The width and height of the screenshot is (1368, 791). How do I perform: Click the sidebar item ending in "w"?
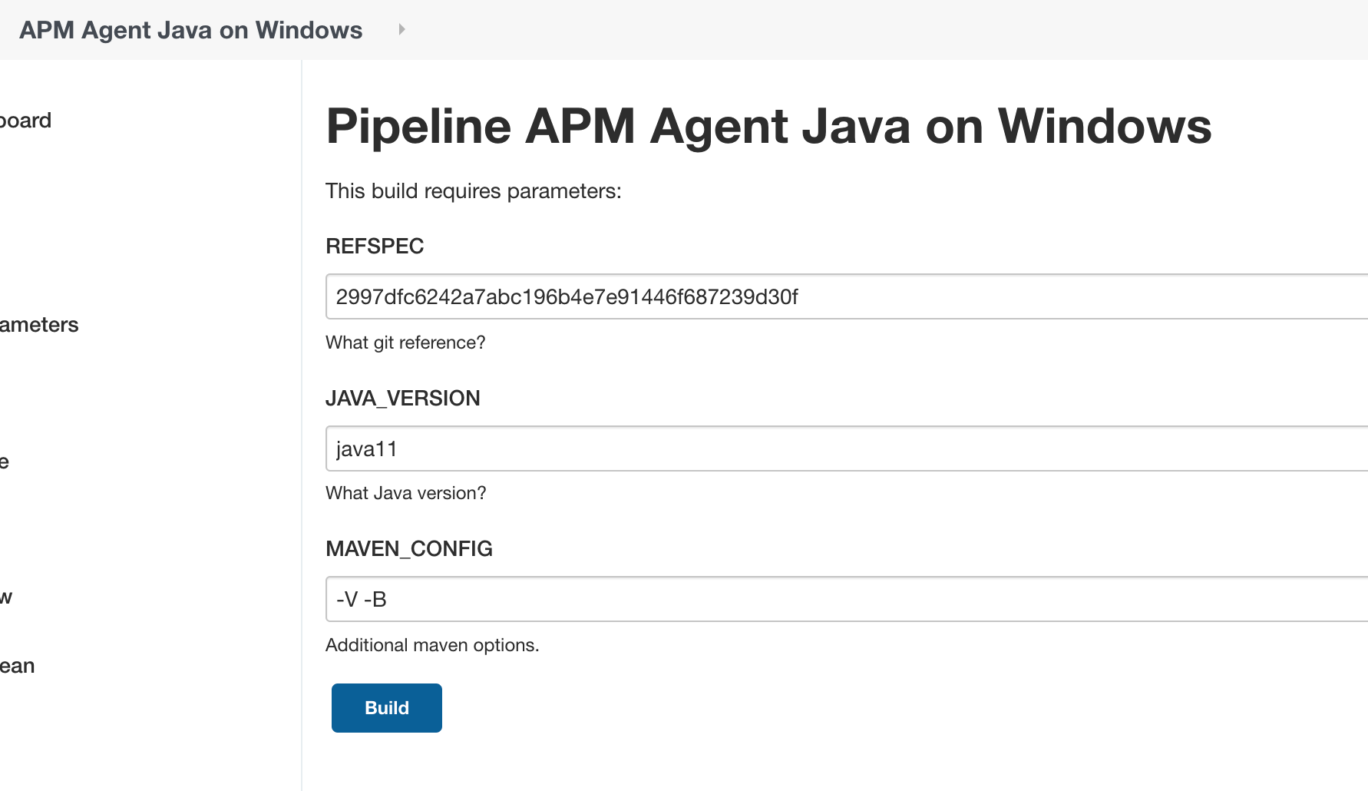(x=6, y=597)
